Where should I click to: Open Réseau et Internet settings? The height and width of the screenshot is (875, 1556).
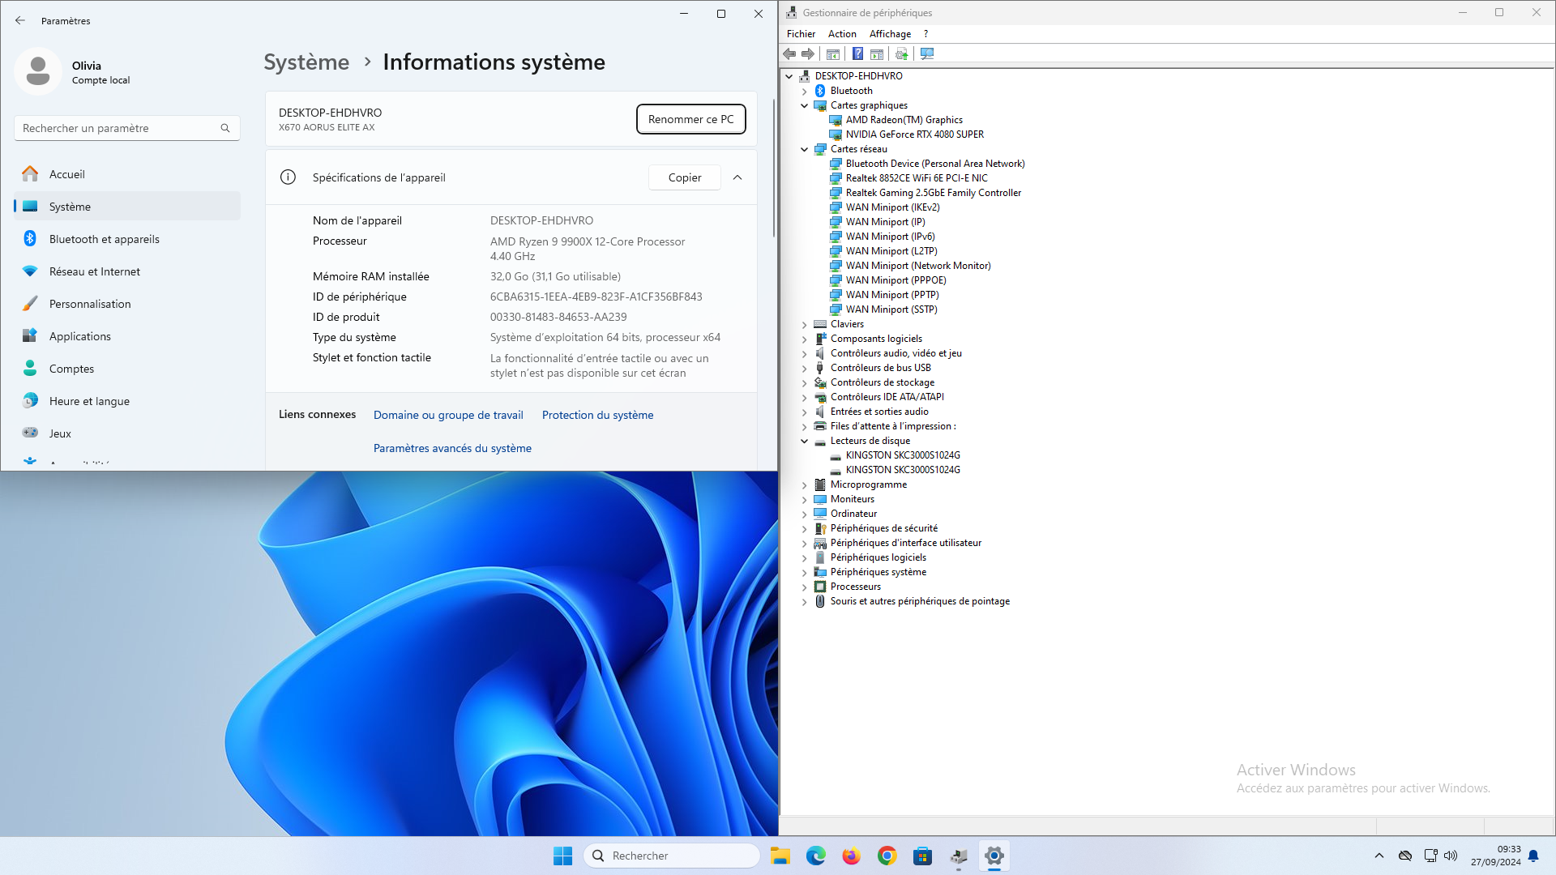point(127,271)
